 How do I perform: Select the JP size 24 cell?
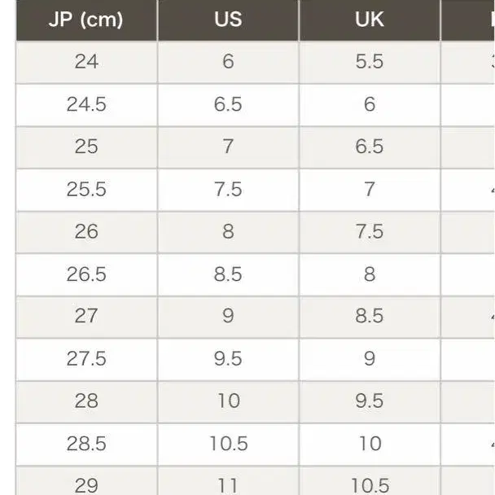click(x=86, y=62)
